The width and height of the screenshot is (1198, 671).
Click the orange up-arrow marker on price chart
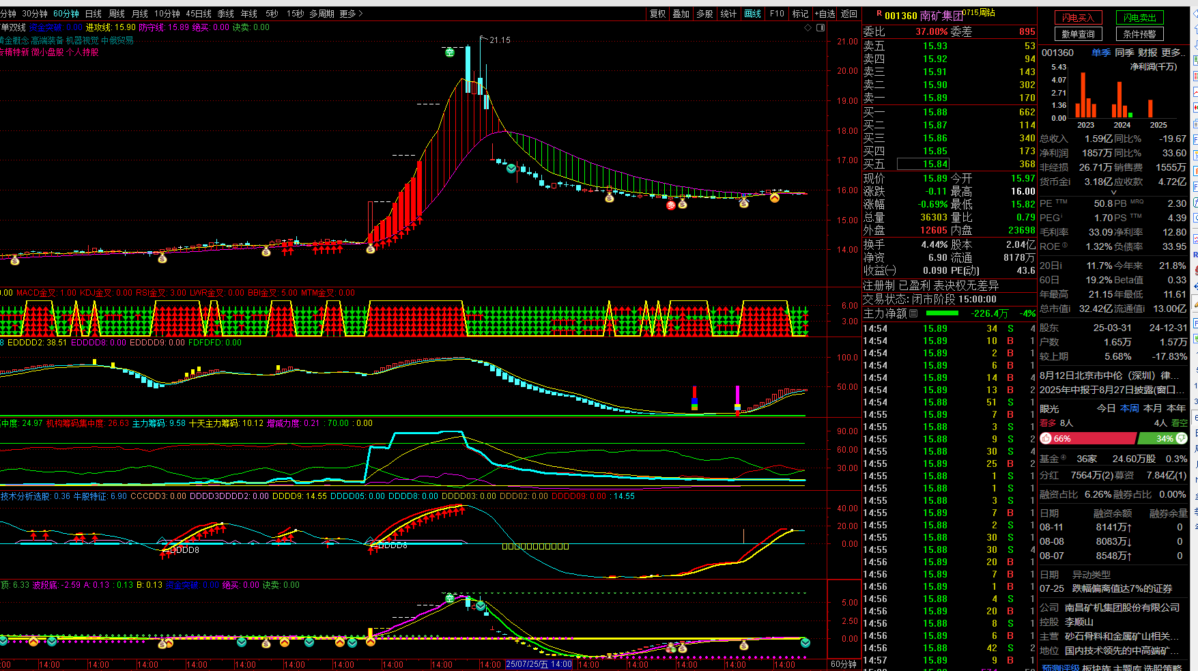click(x=774, y=198)
